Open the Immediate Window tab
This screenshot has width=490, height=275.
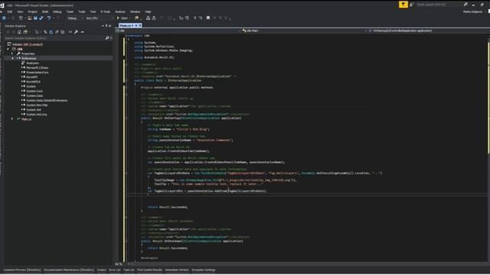[177, 270]
